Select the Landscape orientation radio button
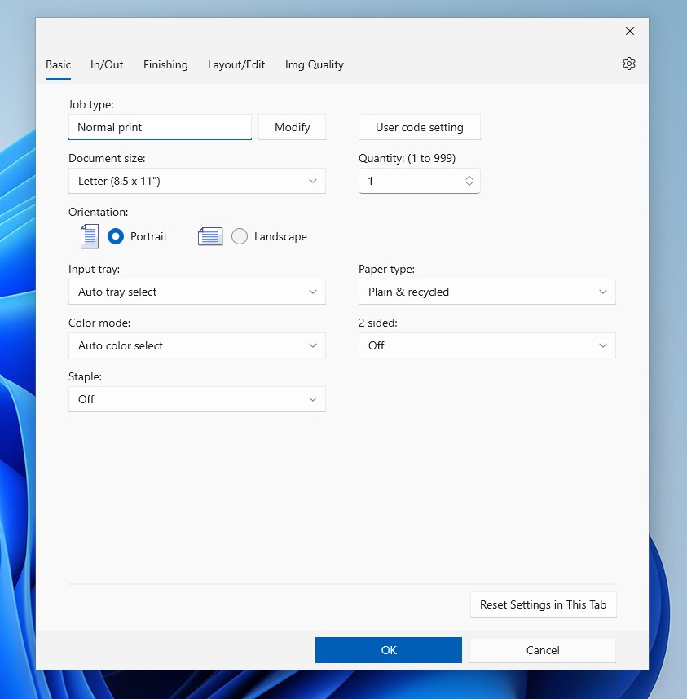 [x=240, y=235]
